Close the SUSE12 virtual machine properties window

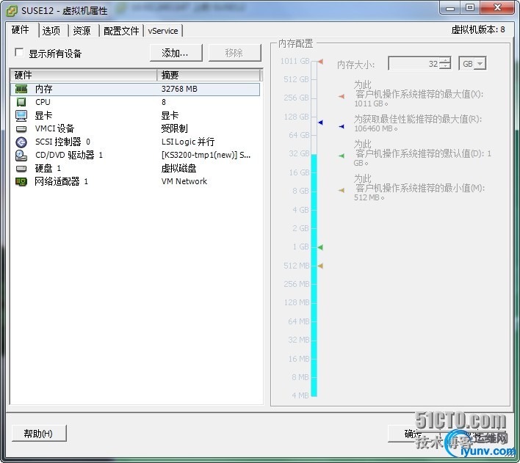(x=497, y=7)
